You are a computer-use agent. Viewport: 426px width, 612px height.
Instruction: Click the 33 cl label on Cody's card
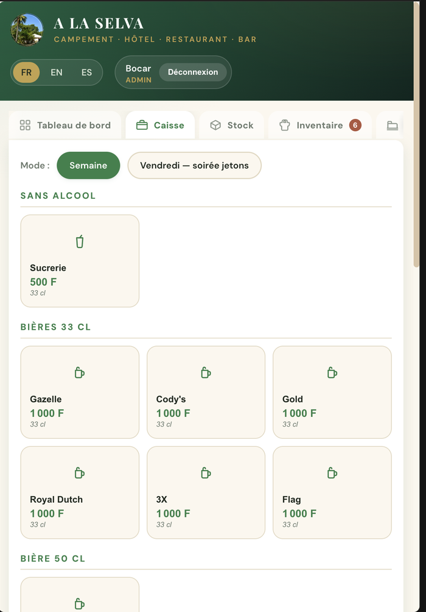coord(164,424)
